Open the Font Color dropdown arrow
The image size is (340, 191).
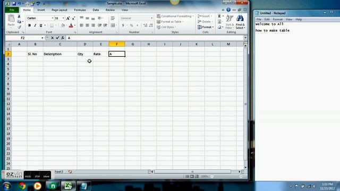[x=75, y=25]
